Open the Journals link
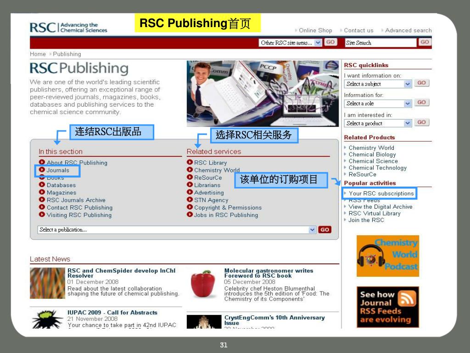Screen dimensions: 470x353 58,170
